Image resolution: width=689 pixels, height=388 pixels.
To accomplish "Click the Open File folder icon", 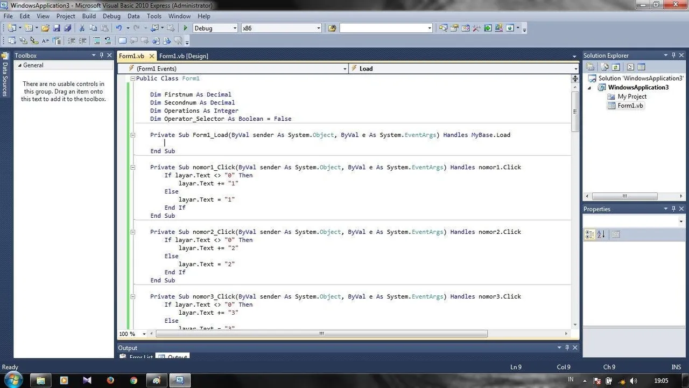I will click(x=46, y=28).
